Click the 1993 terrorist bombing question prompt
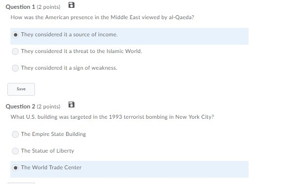The height and width of the screenshot is (184, 292). tap(112, 117)
